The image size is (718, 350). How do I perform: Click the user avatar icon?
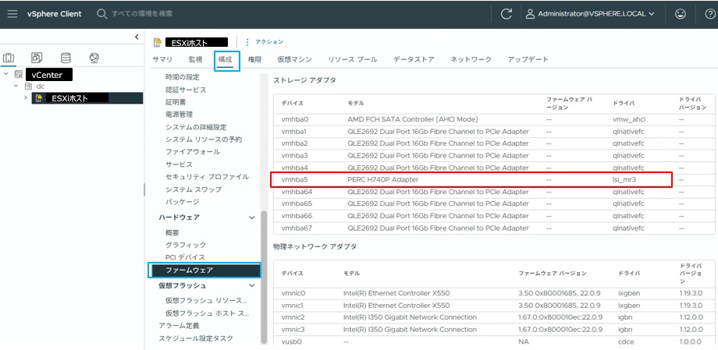coord(530,14)
